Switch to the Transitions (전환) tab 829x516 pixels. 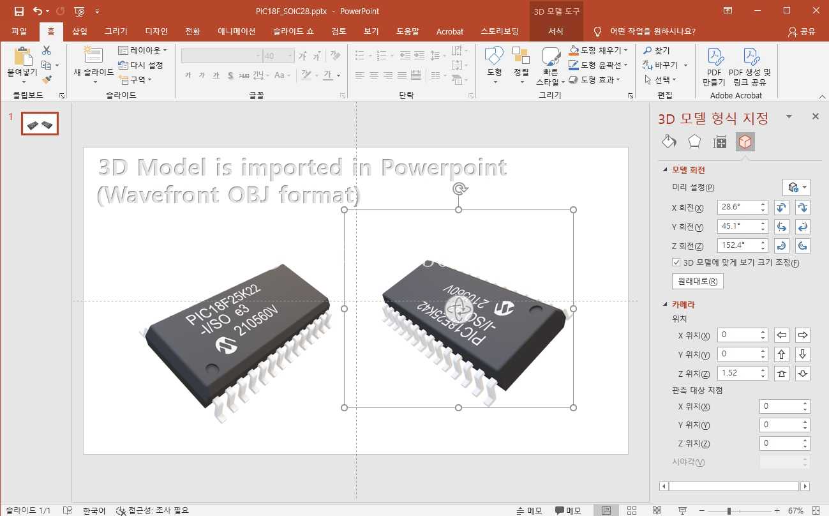(x=192, y=31)
